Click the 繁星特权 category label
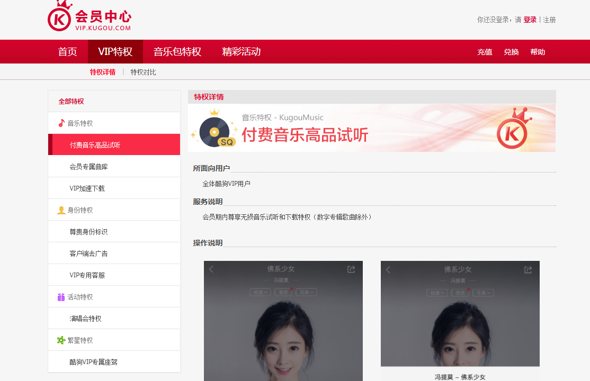The height and width of the screenshot is (381, 590). [x=80, y=340]
